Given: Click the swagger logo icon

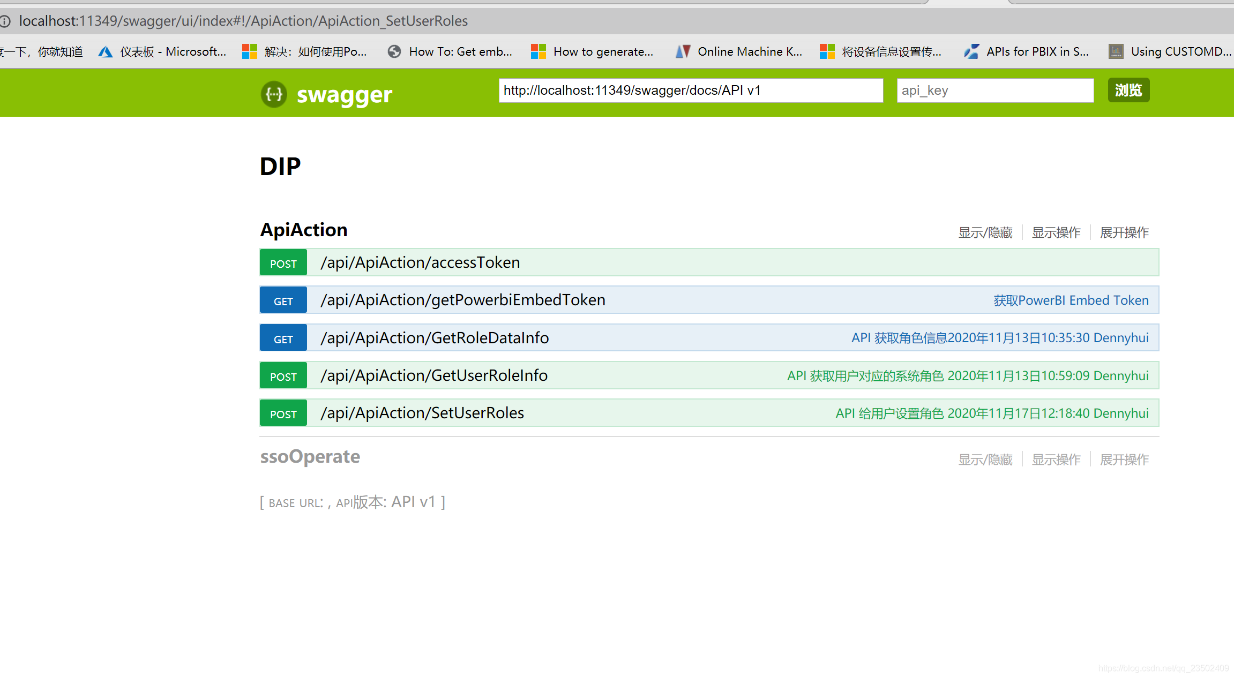Looking at the screenshot, I should pyautogui.click(x=274, y=95).
